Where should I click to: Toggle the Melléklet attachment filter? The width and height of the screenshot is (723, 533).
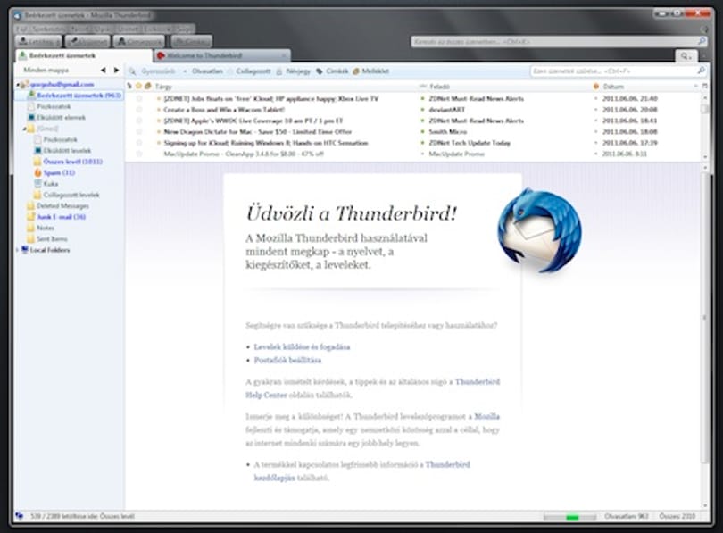371,71
